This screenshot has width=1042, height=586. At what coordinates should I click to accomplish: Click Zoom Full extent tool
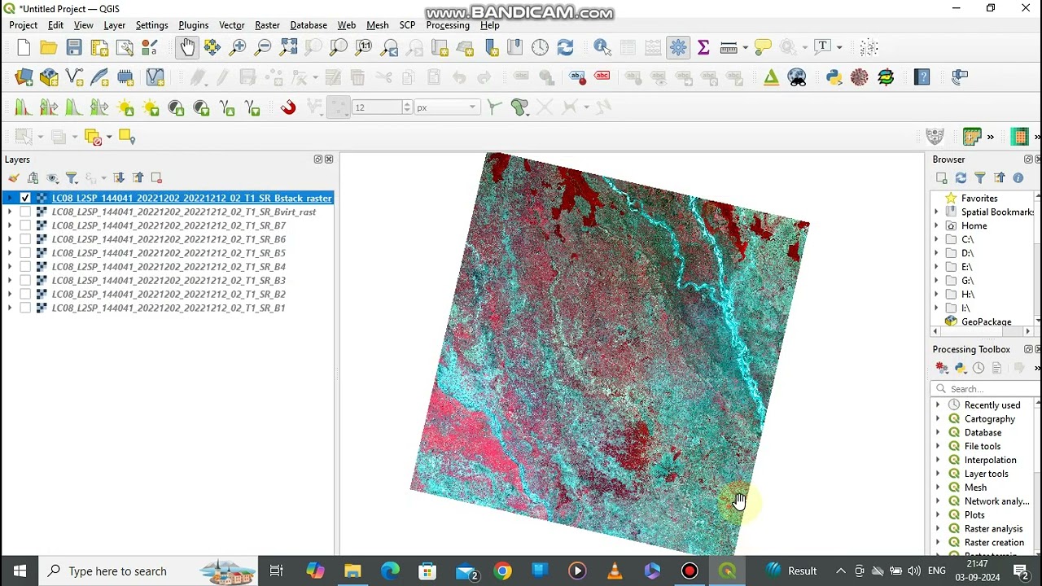[x=288, y=47]
